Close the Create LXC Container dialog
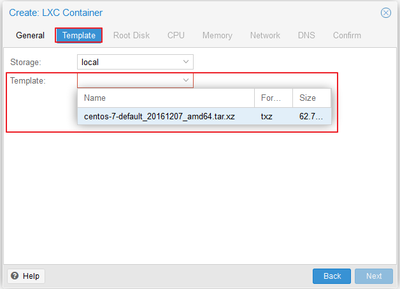 coord(386,13)
